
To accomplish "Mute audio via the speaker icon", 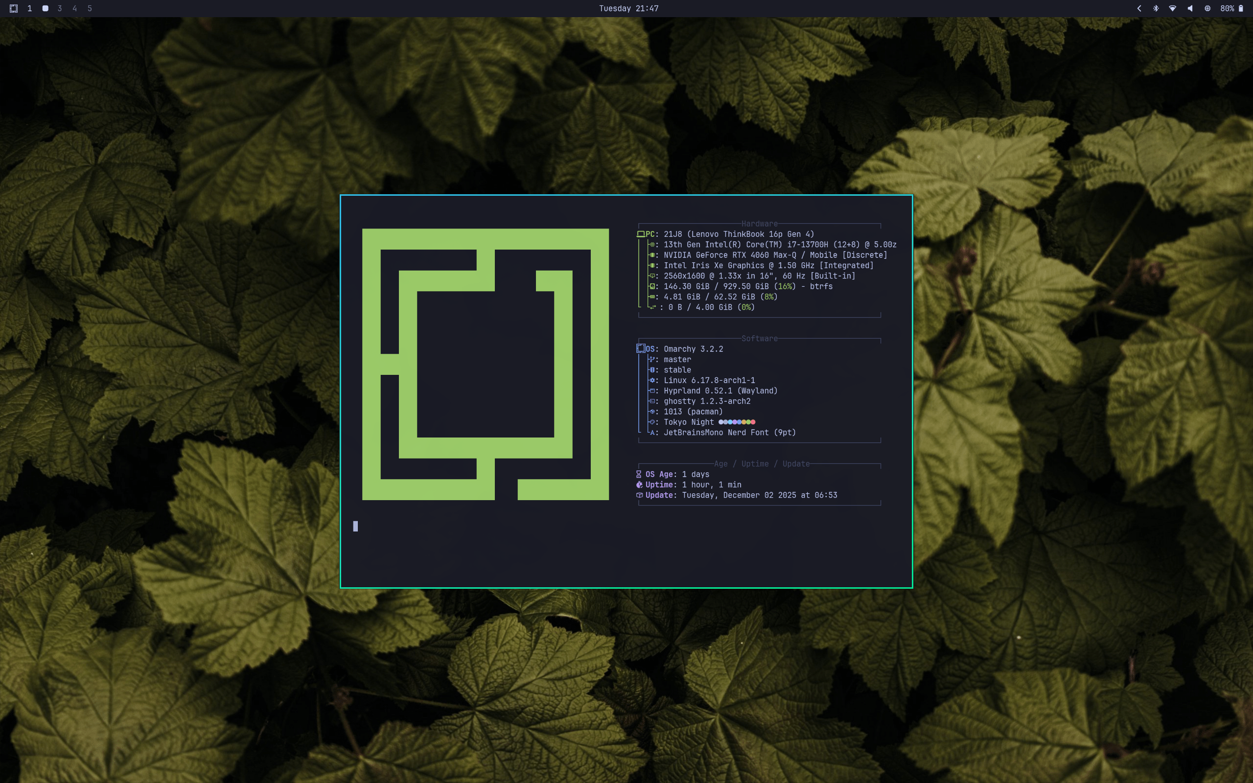I will 1189,8.
